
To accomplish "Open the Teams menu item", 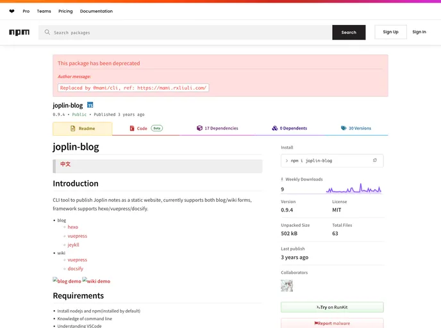I will 44,12.
